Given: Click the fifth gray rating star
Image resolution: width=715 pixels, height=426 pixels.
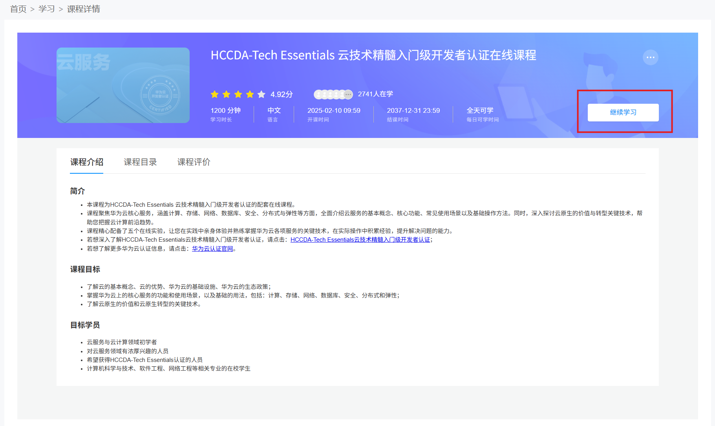Looking at the screenshot, I should coord(261,94).
